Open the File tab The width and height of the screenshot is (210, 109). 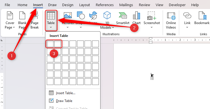point(7,5)
